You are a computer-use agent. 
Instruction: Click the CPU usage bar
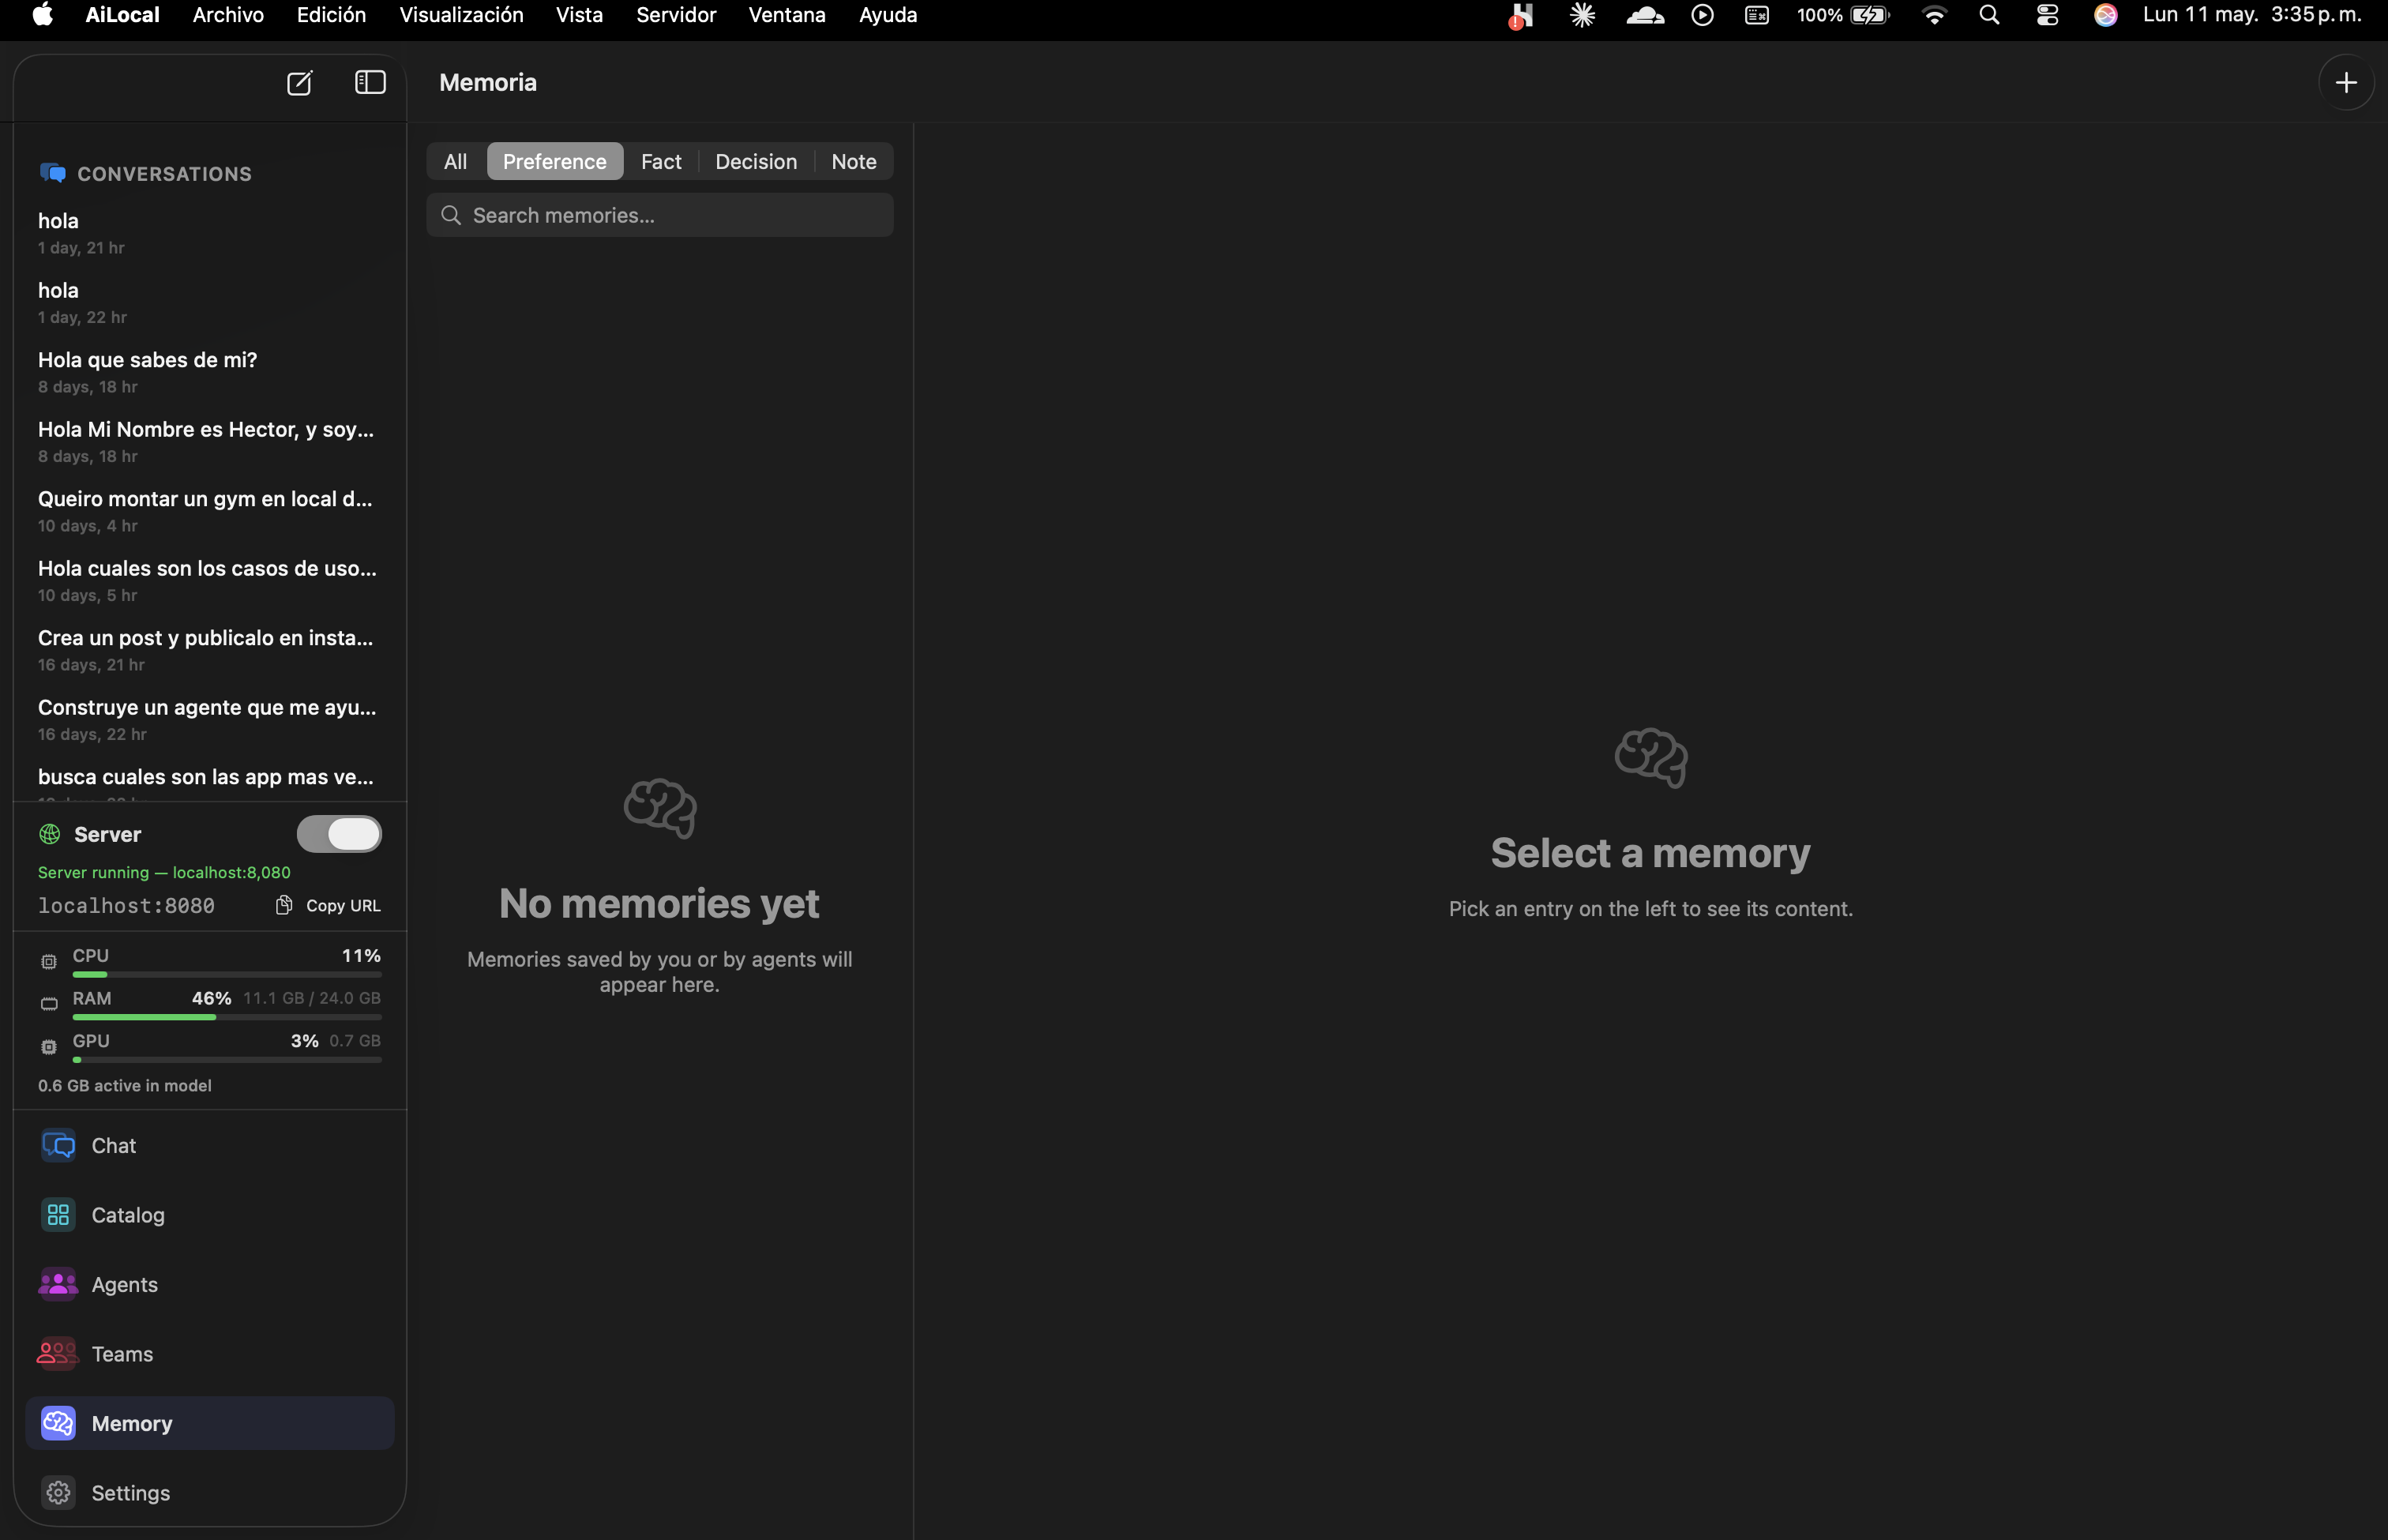coord(227,974)
